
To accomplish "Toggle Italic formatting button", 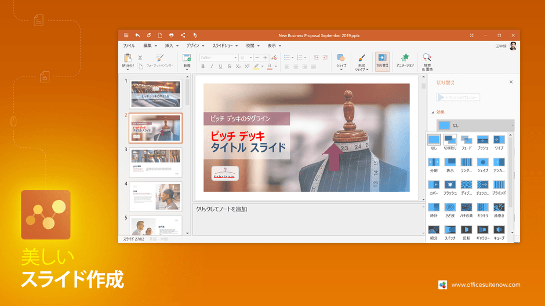I will [212, 66].
